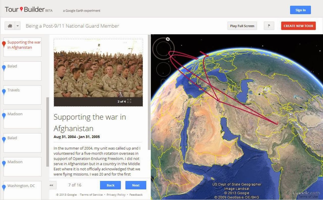Open the Terms of Service link

(x=91, y=194)
